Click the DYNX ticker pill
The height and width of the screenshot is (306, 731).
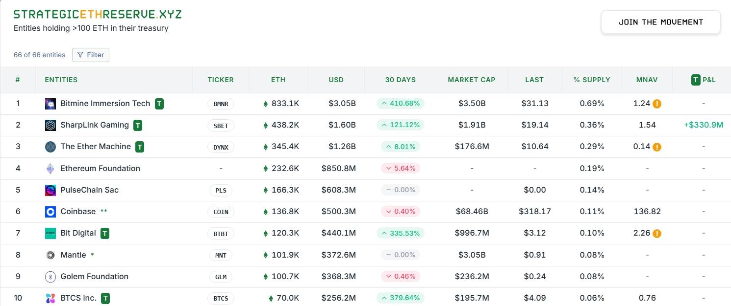coord(221,147)
